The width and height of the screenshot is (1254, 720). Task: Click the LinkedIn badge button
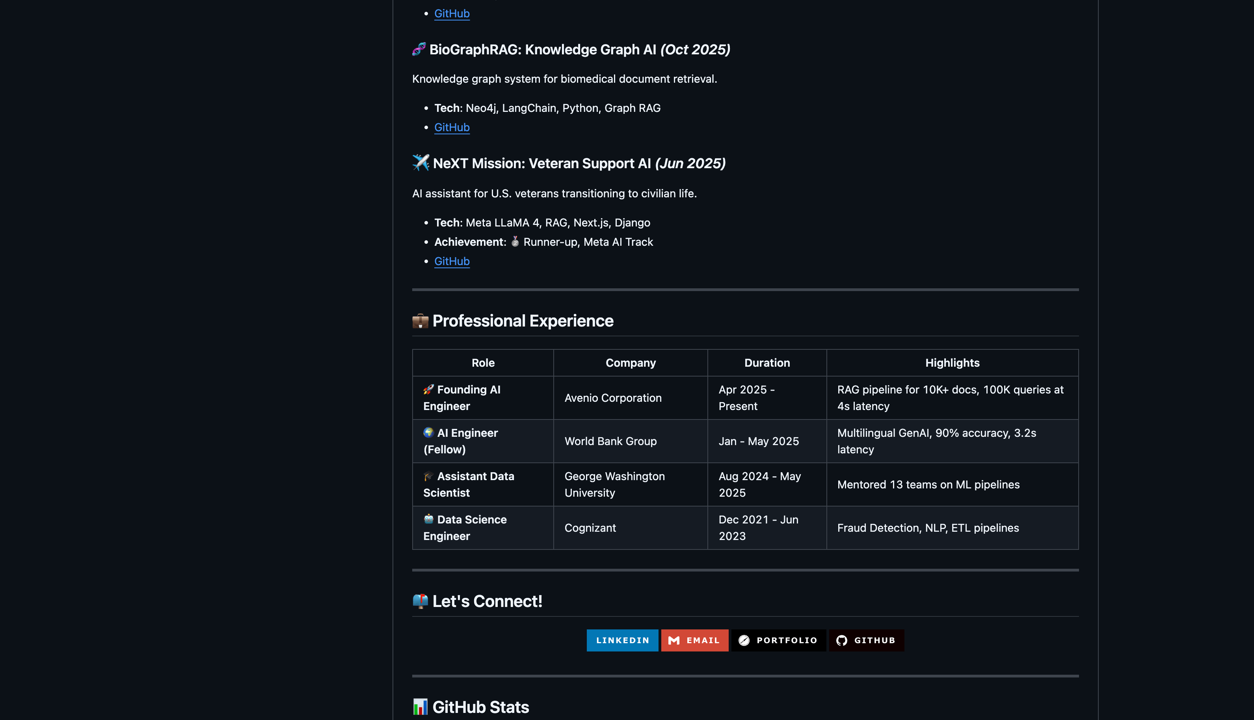point(622,640)
